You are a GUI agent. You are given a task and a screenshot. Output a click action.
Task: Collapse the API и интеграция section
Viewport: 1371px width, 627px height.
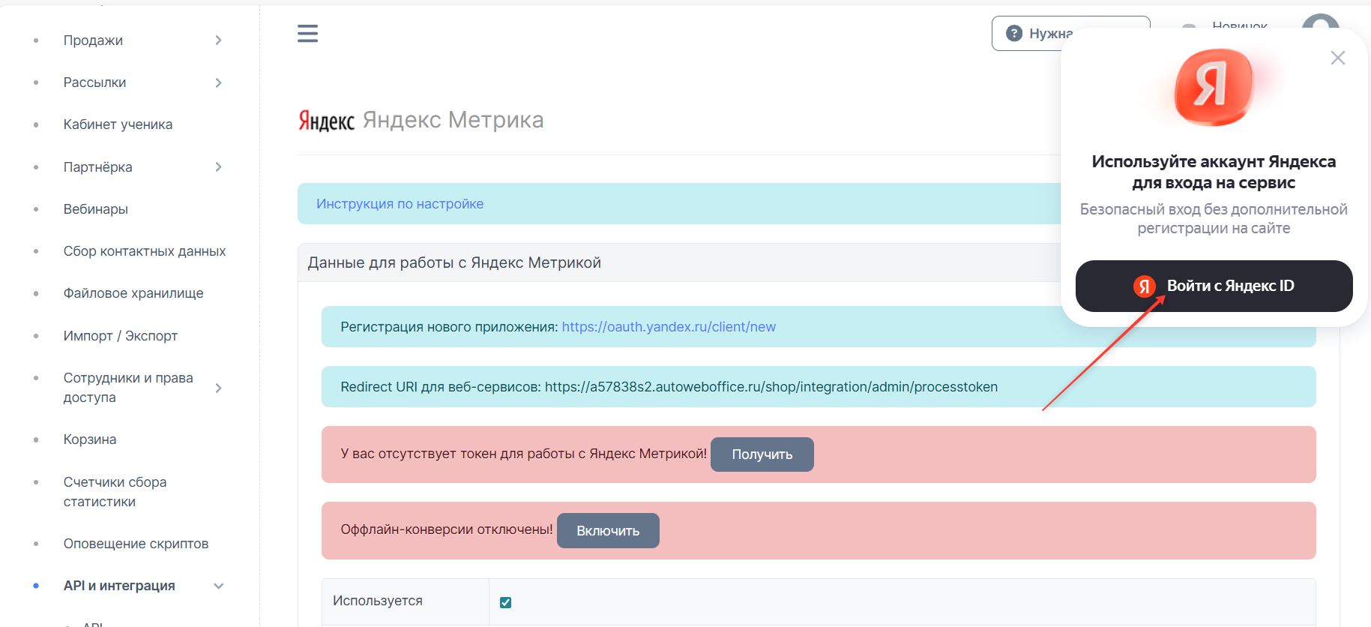(x=218, y=586)
